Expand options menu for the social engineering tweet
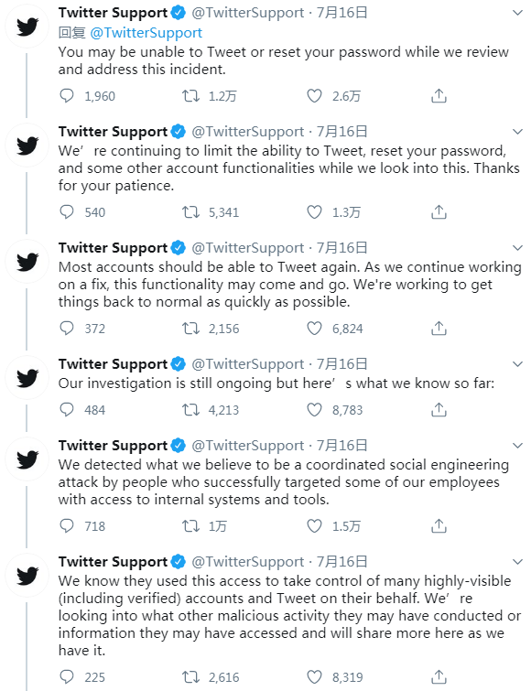The image size is (531, 691). 518,446
